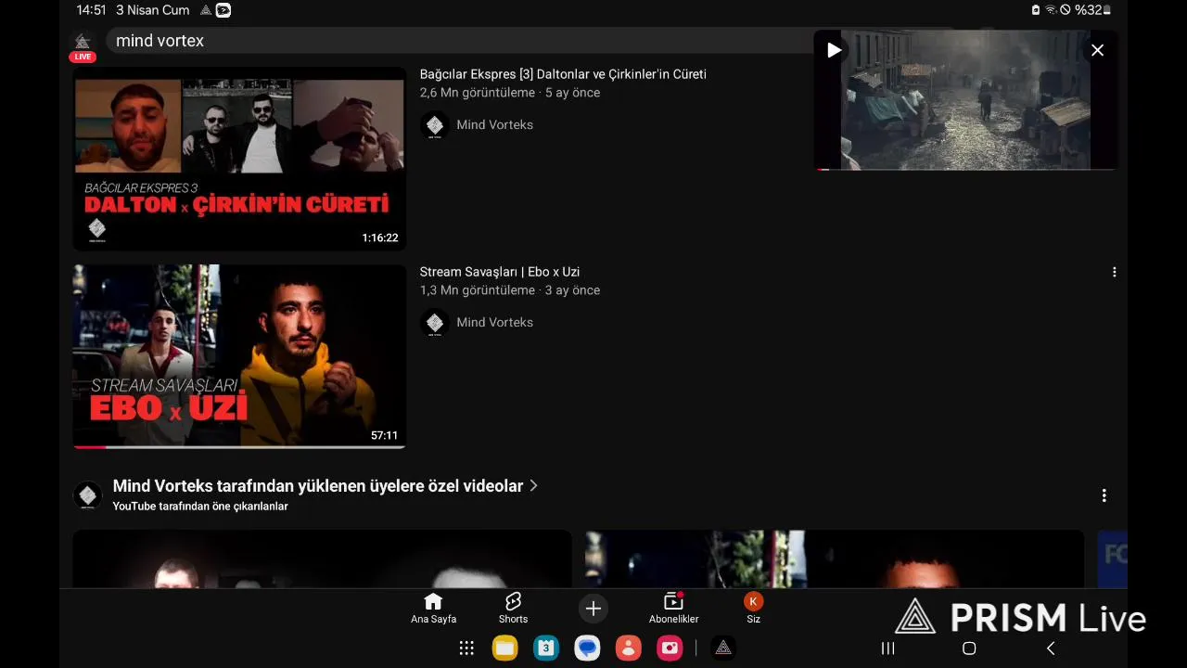Image resolution: width=1187 pixels, height=668 pixels.
Task: Open more options for Stream Savaşları video
Action: pos(1114,272)
